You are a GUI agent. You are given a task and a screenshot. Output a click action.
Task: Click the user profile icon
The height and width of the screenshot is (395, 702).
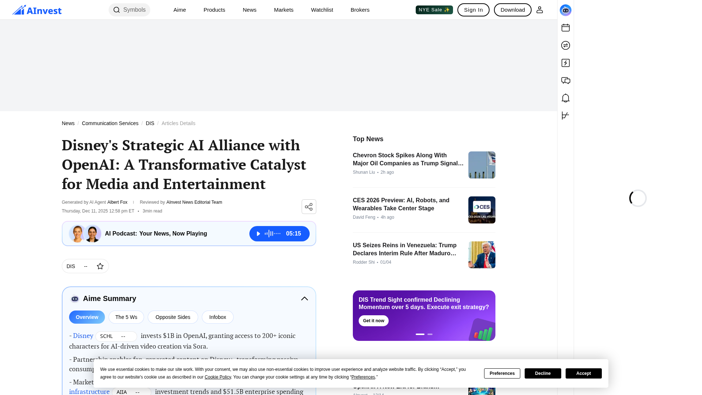tap(540, 10)
